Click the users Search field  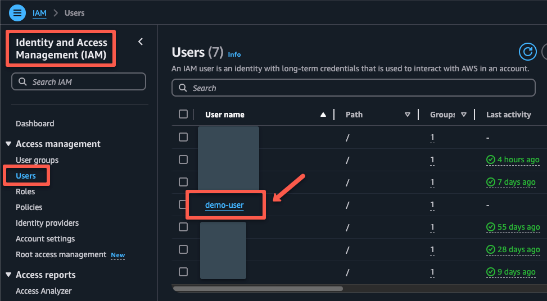pyautogui.click(x=354, y=88)
